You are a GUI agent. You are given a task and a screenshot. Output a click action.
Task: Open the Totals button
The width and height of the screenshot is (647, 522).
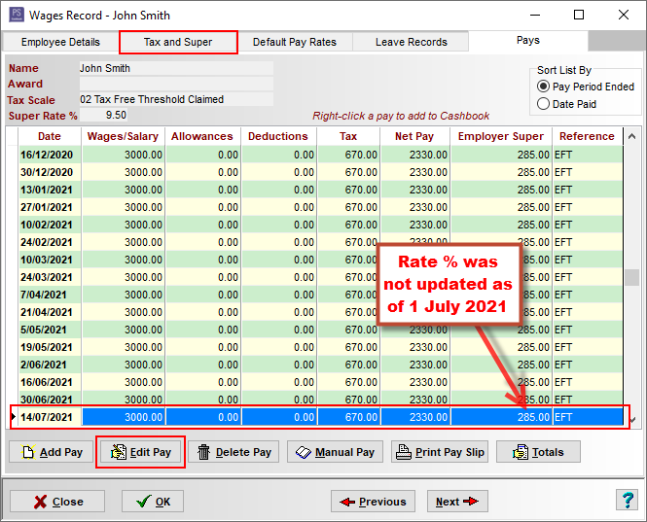point(538,452)
